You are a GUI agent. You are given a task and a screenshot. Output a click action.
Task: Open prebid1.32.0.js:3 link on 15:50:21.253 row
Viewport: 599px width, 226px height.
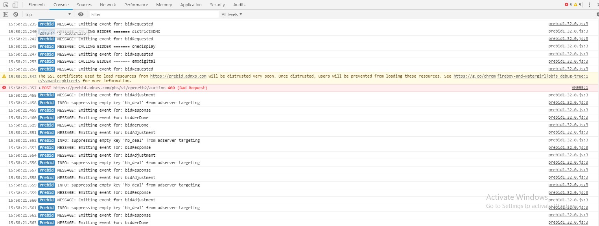[568, 61]
